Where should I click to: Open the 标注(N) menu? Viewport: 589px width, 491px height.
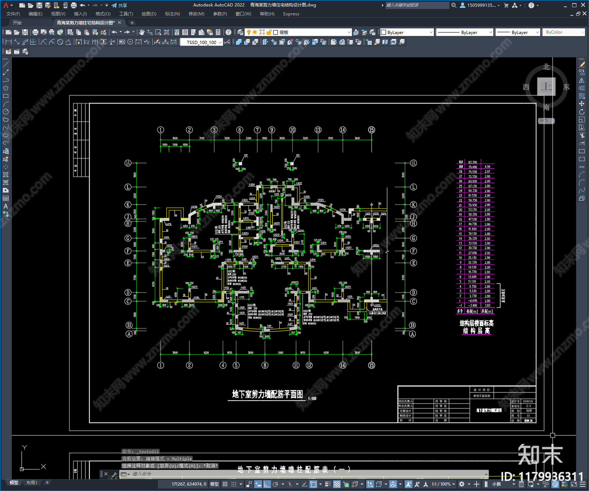172,14
